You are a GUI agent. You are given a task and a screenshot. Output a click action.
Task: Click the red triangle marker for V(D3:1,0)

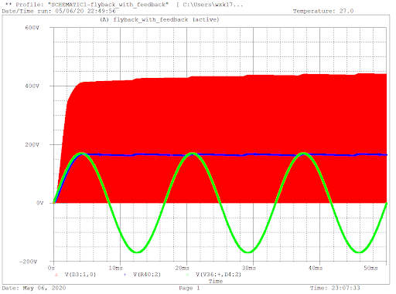tap(56, 275)
